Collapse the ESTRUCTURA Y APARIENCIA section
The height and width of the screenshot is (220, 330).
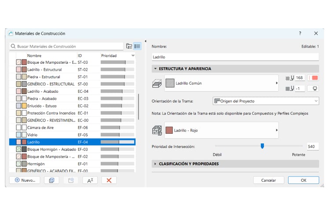[x=155, y=69]
